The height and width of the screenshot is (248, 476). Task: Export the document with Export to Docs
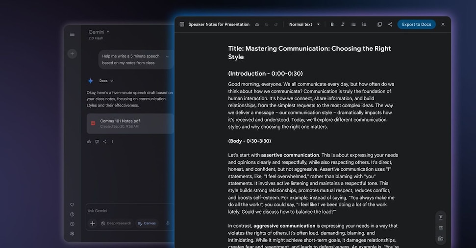tap(417, 24)
